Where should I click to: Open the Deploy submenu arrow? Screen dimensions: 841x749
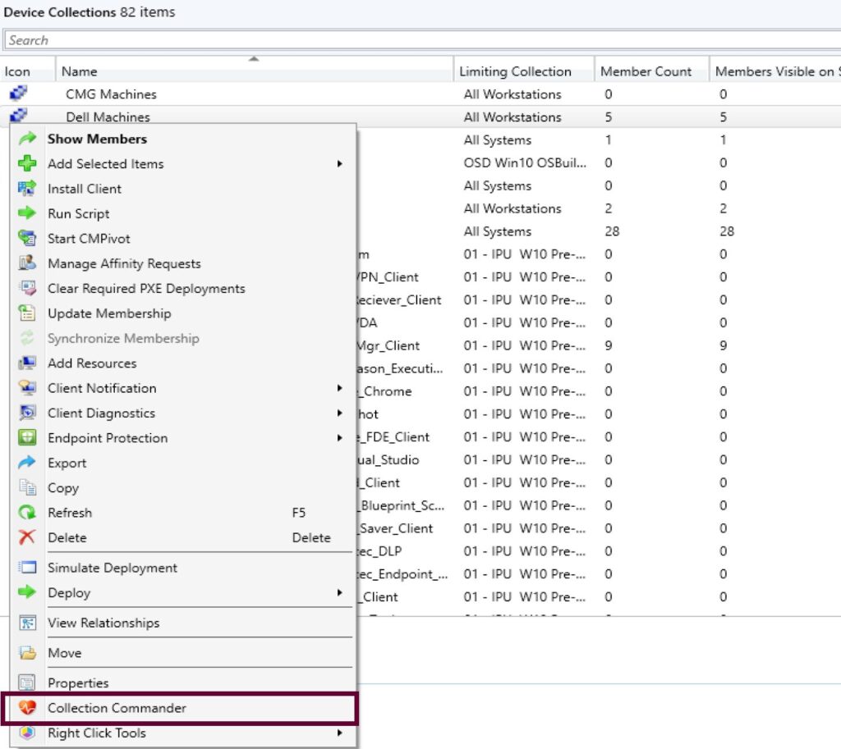pyautogui.click(x=339, y=593)
